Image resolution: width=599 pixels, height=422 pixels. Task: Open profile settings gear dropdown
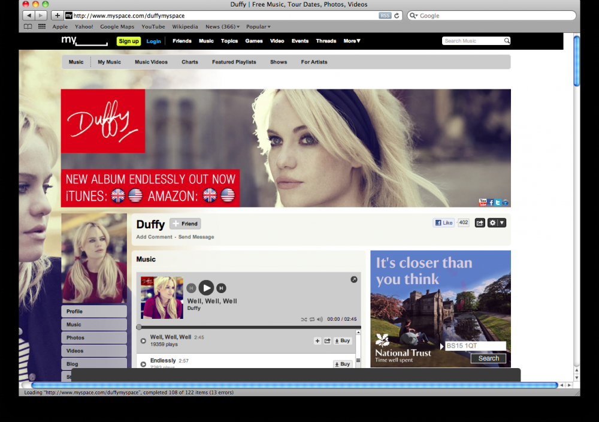497,223
